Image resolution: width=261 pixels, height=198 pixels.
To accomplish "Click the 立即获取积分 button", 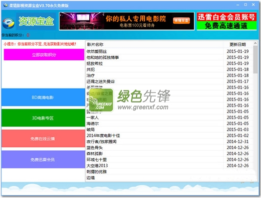I will point(44,55).
